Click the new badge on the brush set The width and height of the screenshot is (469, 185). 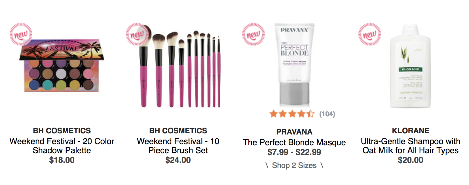click(x=137, y=35)
